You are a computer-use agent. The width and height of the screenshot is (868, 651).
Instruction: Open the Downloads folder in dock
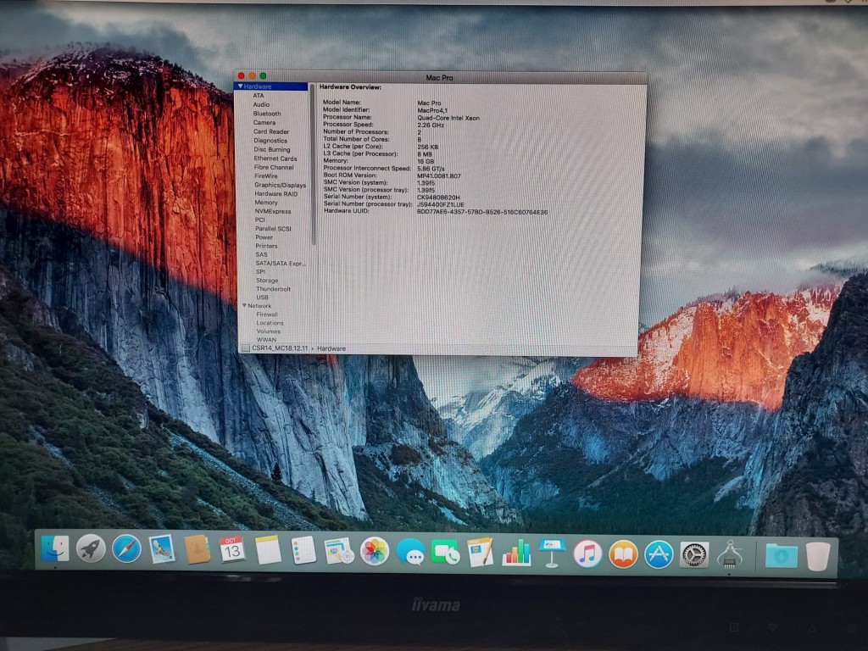click(782, 556)
